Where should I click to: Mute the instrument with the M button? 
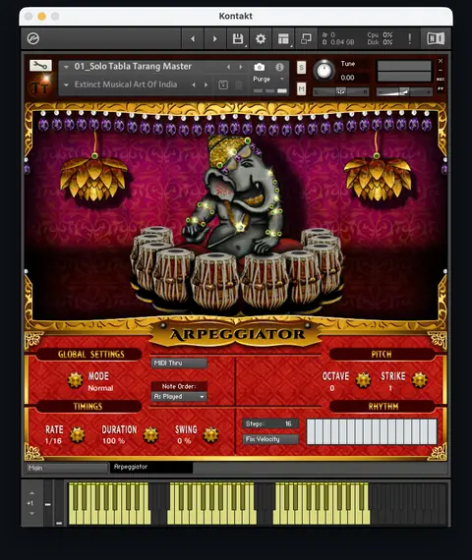302,88
